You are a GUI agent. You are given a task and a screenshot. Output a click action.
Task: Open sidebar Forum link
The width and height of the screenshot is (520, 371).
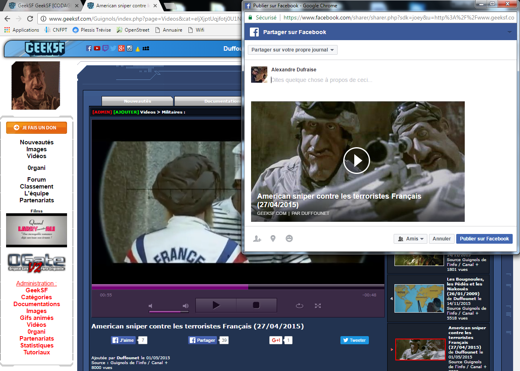click(x=37, y=180)
